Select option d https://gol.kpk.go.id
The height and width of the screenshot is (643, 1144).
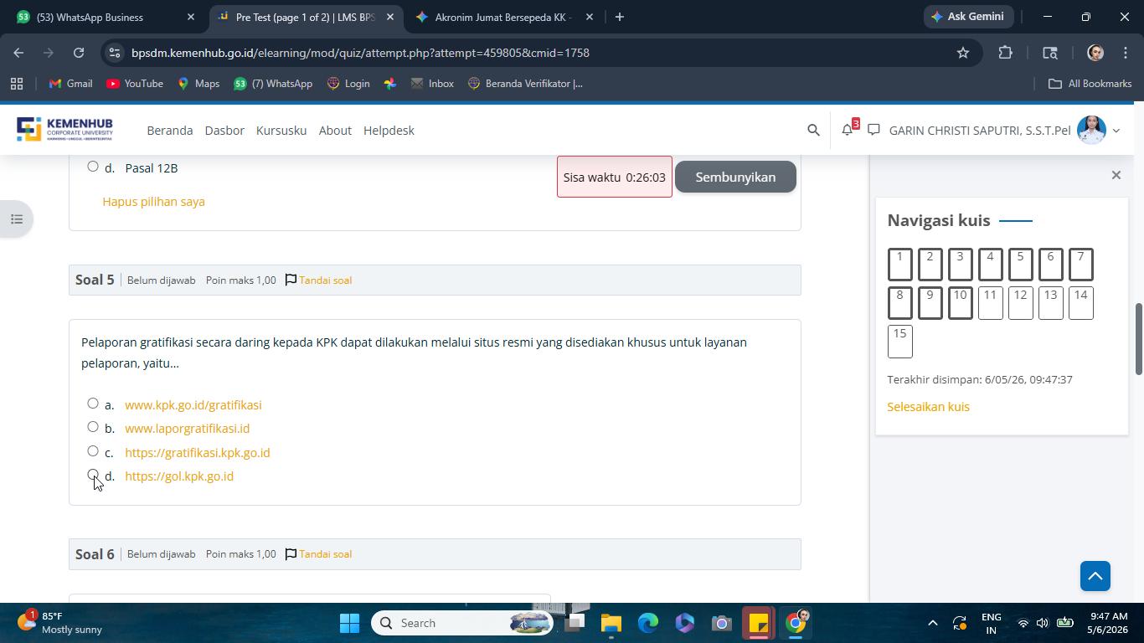point(93,475)
